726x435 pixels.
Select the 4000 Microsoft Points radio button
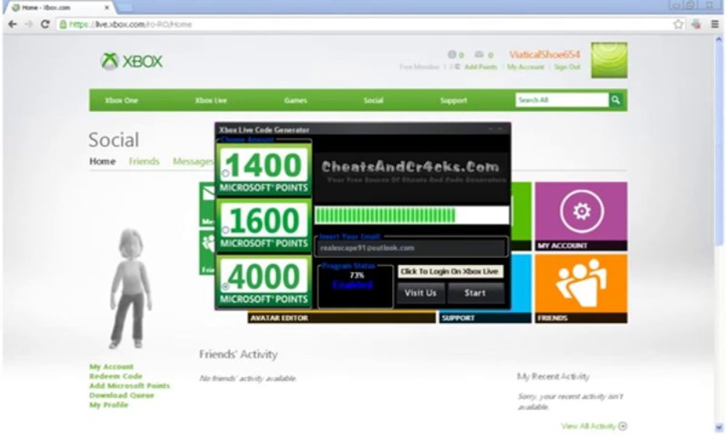[x=225, y=287]
